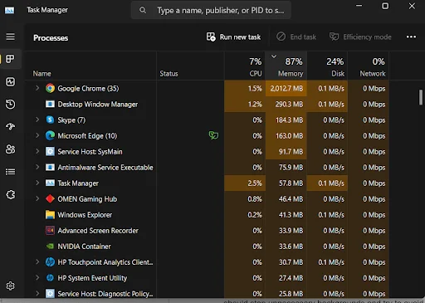Viewport: 425px width, 303px height.
Task: Sort by the Memory column header
Action: [286, 66]
